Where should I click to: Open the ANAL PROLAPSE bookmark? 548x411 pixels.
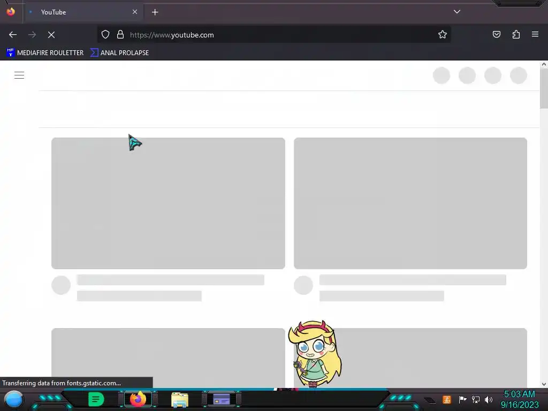119,53
